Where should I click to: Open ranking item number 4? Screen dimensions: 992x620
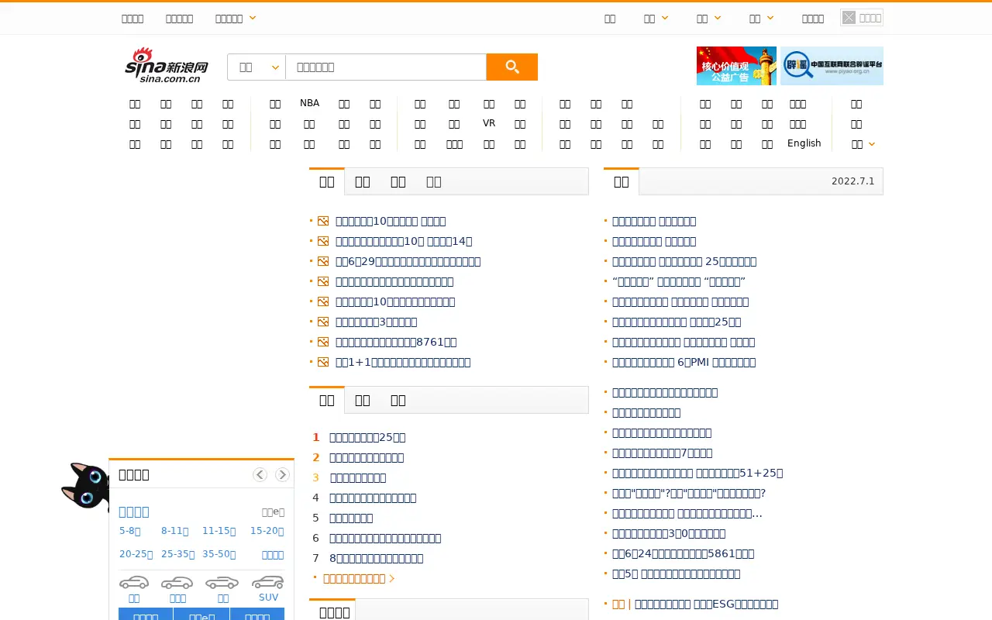tap(373, 498)
